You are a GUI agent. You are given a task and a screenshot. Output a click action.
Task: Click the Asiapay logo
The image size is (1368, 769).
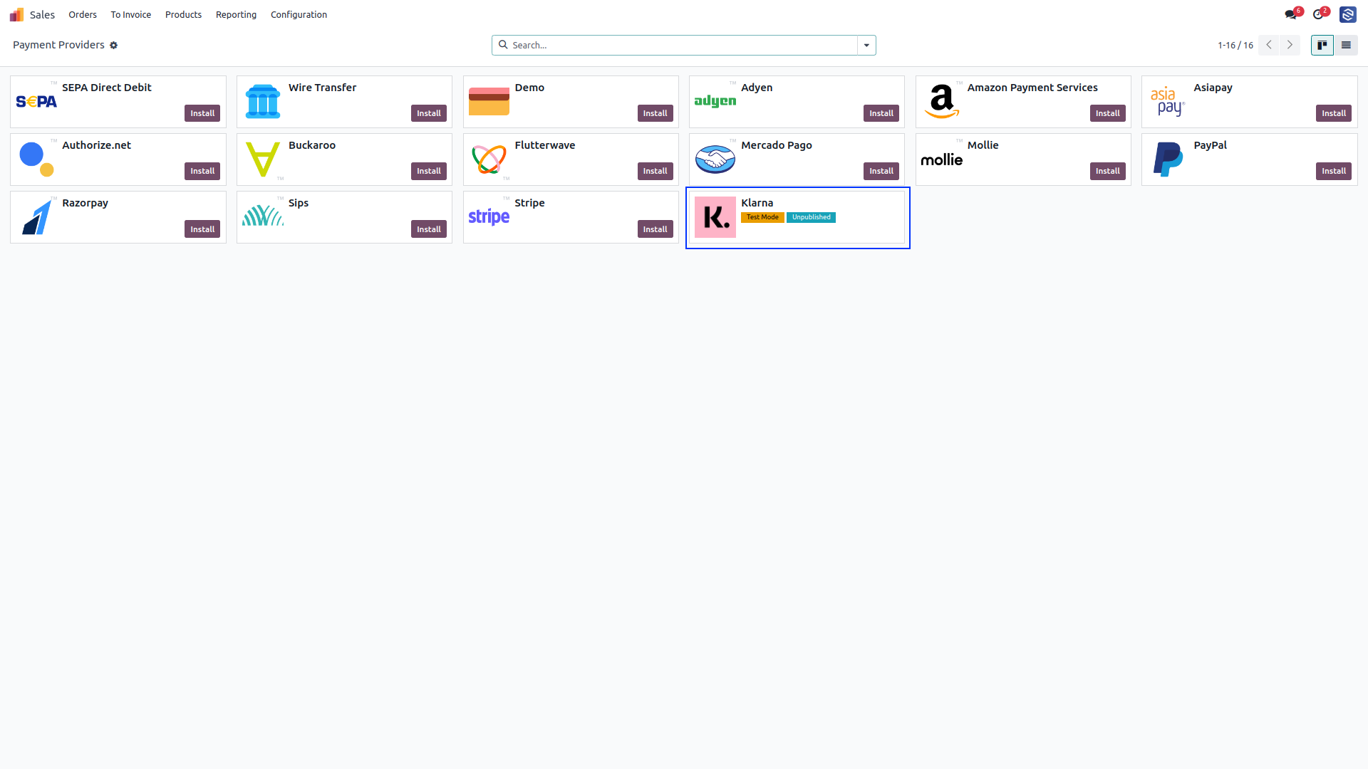point(1168,102)
